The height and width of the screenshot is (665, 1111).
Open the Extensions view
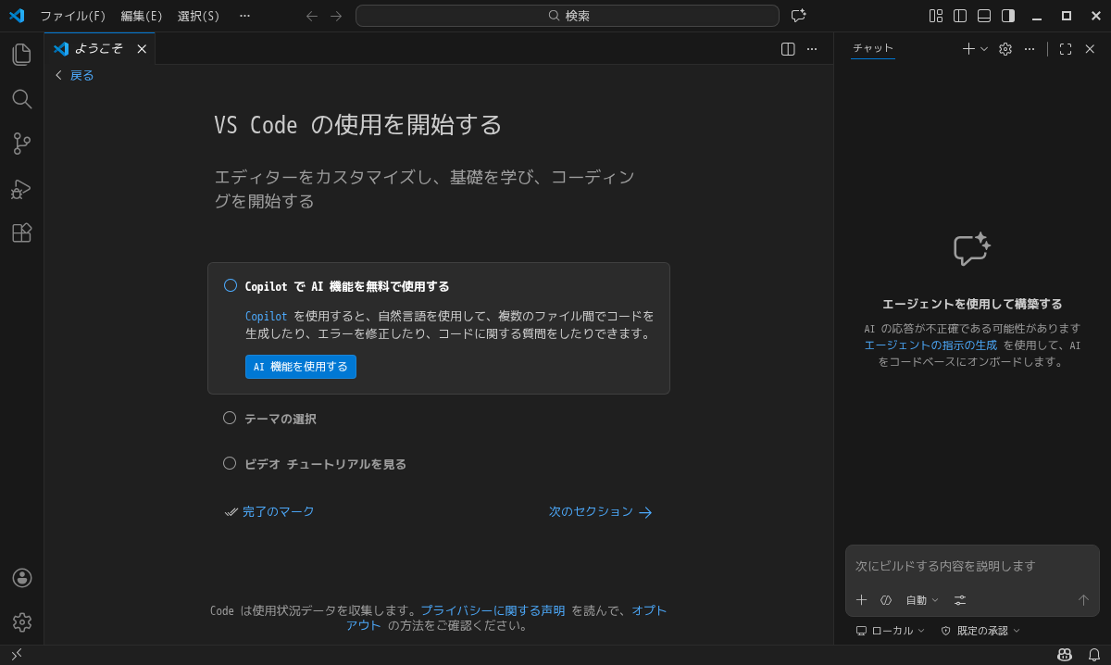[x=22, y=232]
